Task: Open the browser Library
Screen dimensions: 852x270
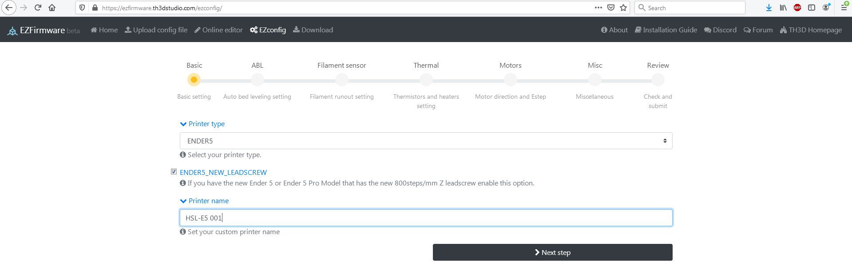Action: coord(783,8)
